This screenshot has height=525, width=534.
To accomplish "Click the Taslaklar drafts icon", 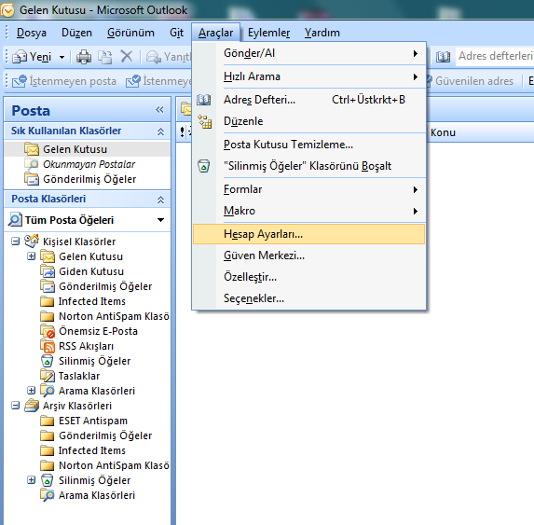I will [x=48, y=376].
